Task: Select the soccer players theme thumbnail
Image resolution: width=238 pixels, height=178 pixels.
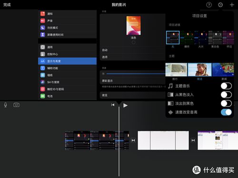Action: click(x=223, y=70)
